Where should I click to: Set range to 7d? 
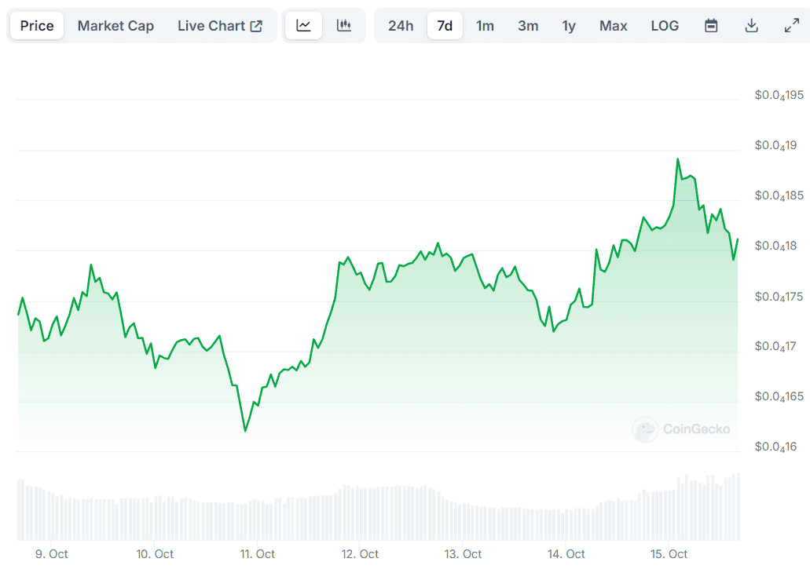click(445, 26)
